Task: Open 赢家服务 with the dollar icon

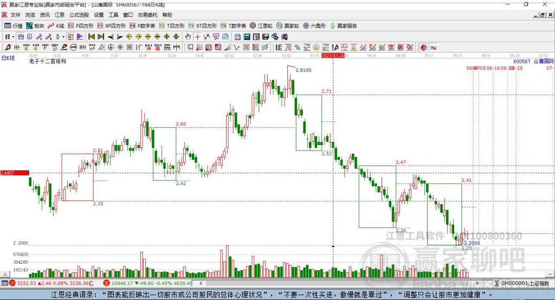Action: coord(343,26)
